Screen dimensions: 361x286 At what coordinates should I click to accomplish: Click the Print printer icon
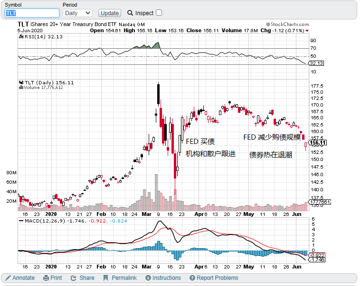coord(46,278)
